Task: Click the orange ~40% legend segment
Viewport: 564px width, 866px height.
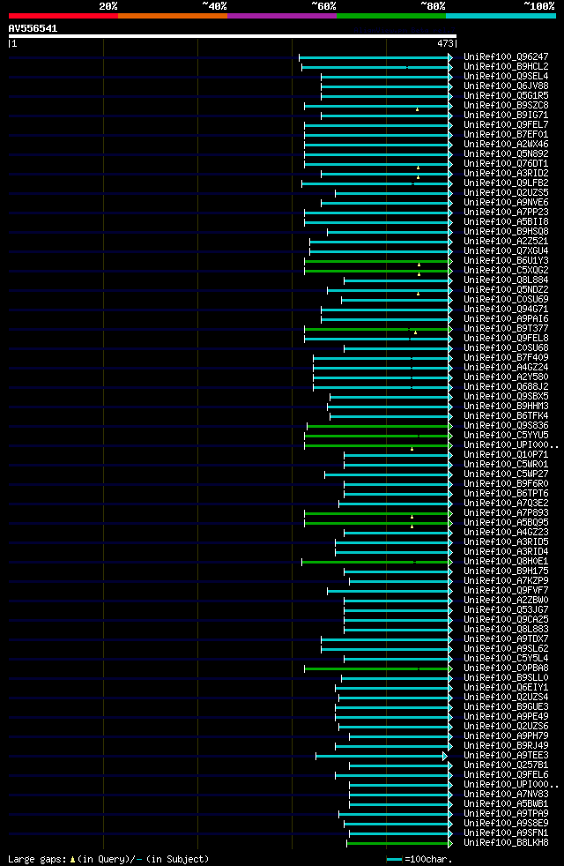Action: pos(173,16)
